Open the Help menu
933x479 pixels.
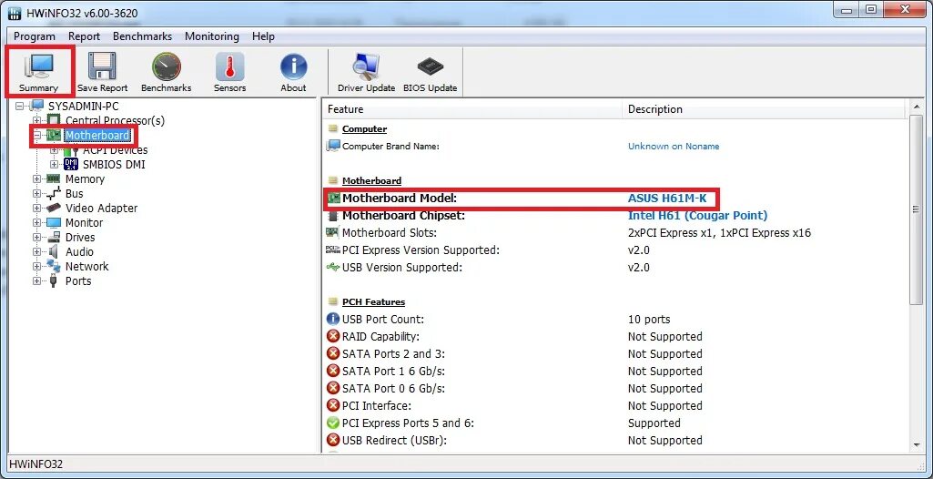pos(263,36)
